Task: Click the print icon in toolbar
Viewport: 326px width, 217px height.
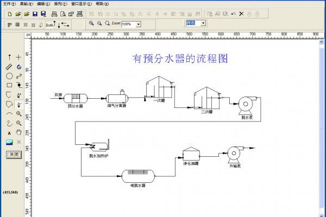Action: coord(54,13)
